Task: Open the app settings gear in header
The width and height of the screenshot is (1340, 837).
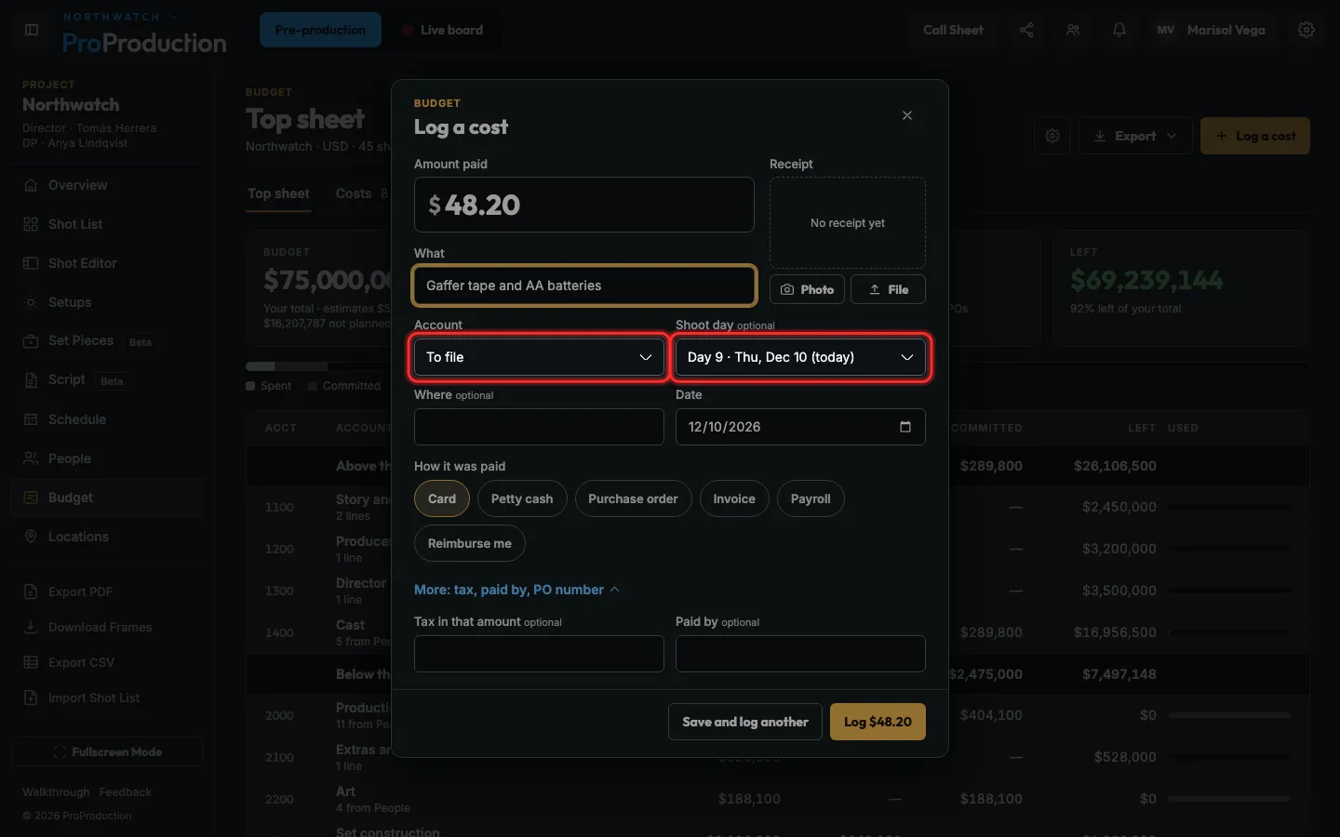Action: 1306,30
